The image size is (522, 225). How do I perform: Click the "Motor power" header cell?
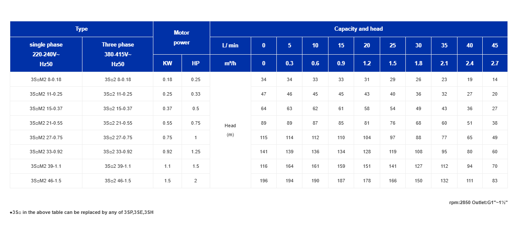tap(182, 38)
